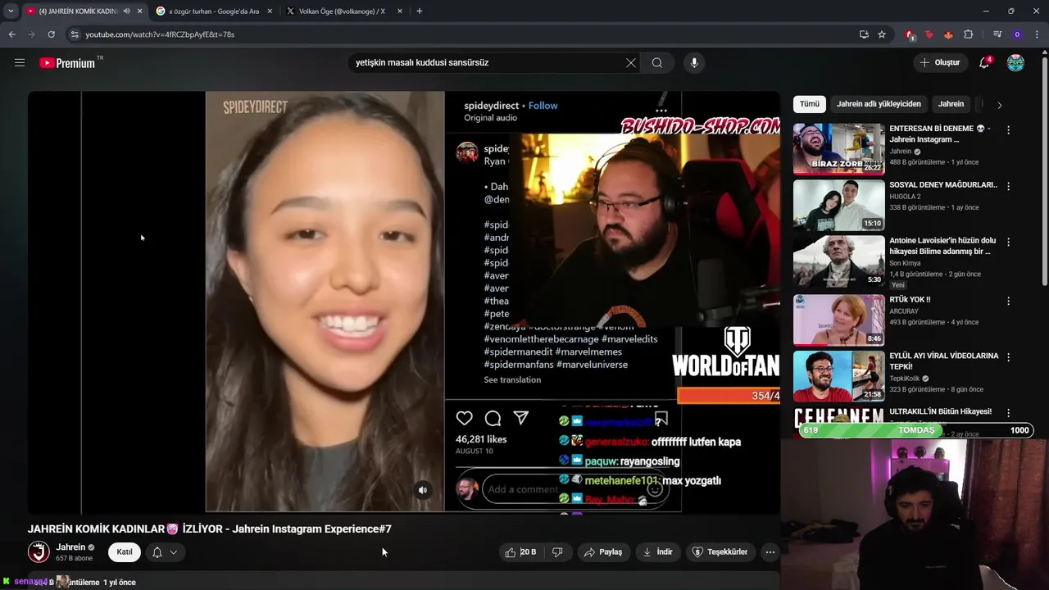The image size is (1049, 590).
Task: Click the address bar URL
Action: tap(160, 34)
